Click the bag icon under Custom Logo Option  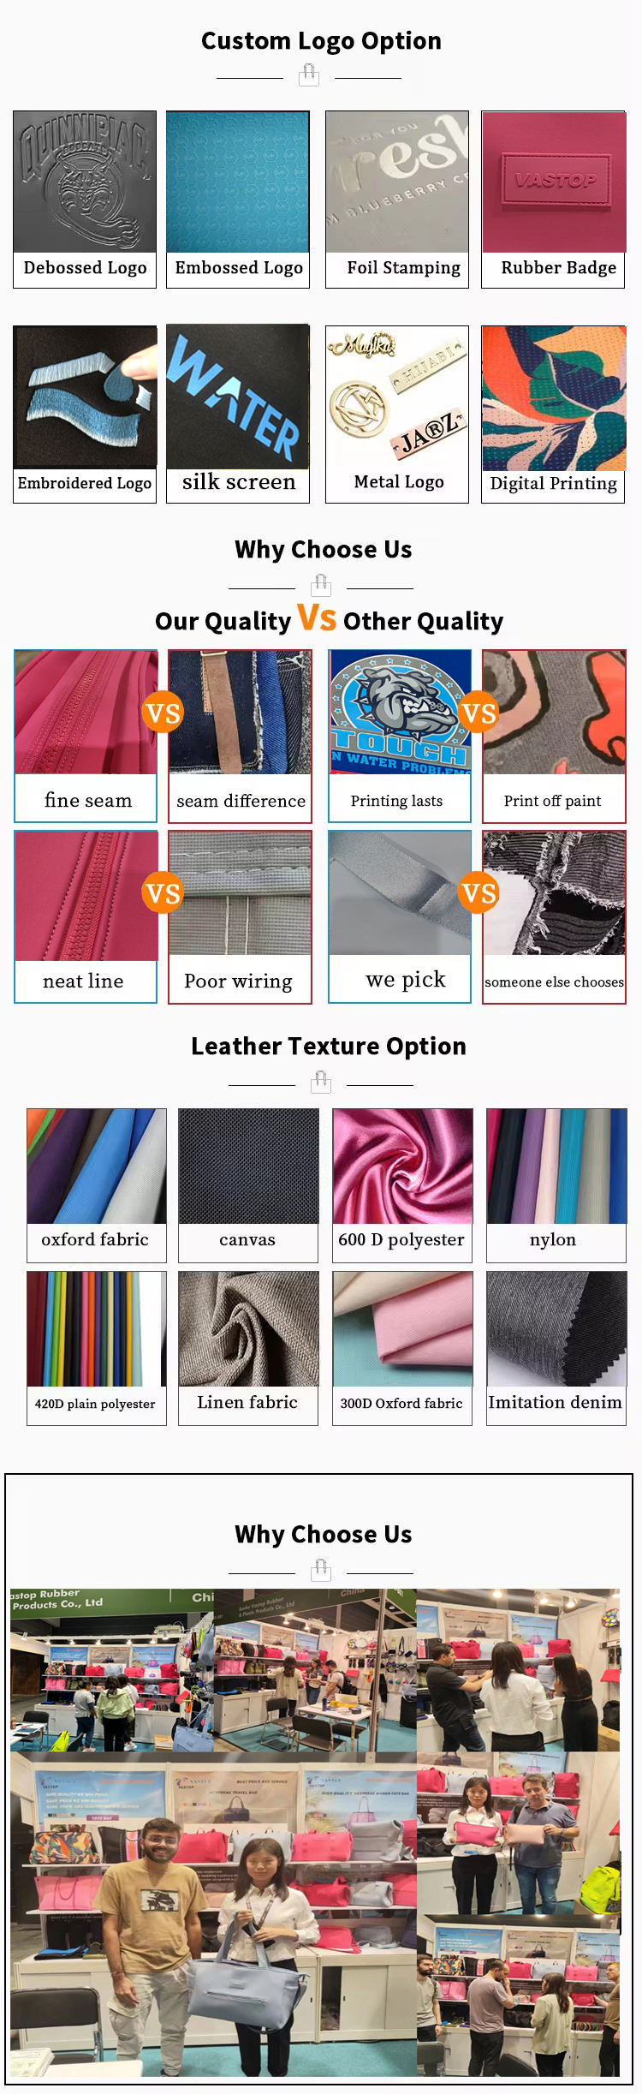click(309, 76)
